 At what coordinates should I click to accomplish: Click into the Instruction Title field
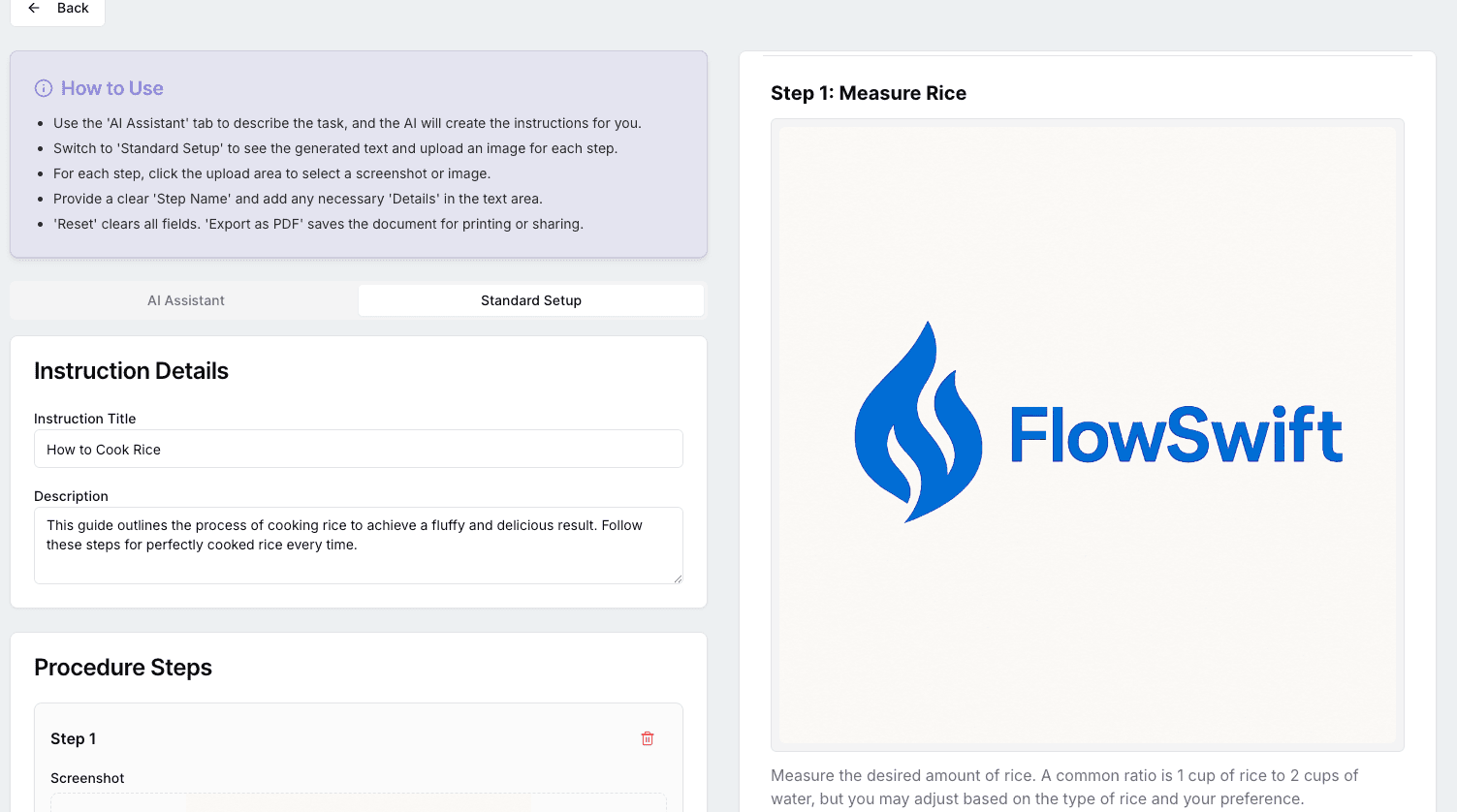359,449
